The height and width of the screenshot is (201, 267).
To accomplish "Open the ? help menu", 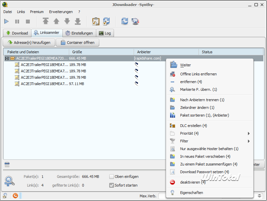I will (79, 12).
